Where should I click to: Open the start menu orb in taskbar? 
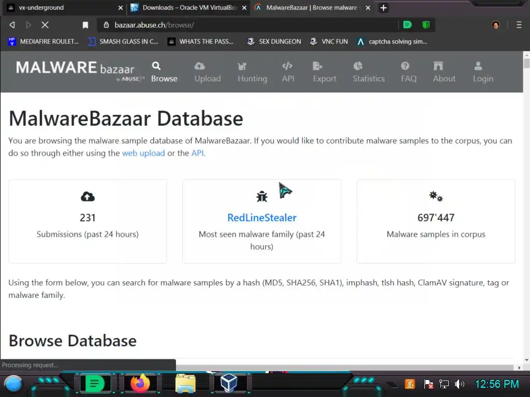[13, 384]
